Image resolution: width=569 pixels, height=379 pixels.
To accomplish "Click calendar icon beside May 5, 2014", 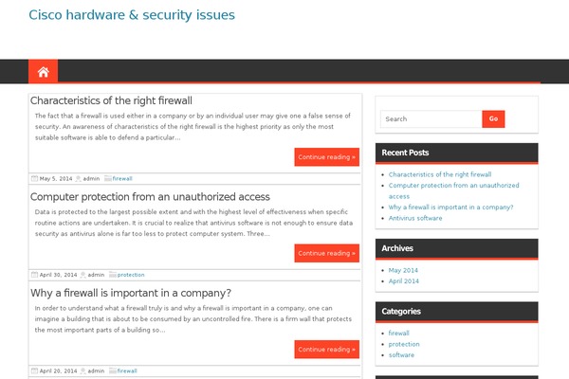I will coord(34,178).
